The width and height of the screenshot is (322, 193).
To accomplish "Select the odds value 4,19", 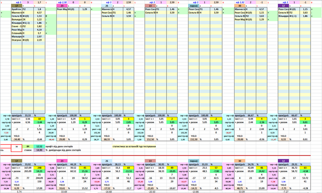I will [39, 30].
